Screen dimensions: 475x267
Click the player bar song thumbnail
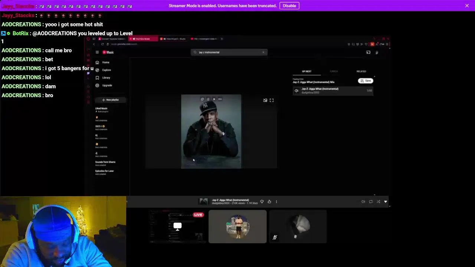[x=203, y=201]
